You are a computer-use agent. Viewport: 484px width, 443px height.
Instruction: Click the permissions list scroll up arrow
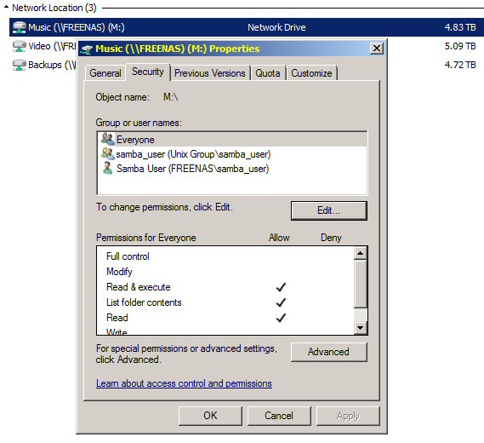(360, 254)
